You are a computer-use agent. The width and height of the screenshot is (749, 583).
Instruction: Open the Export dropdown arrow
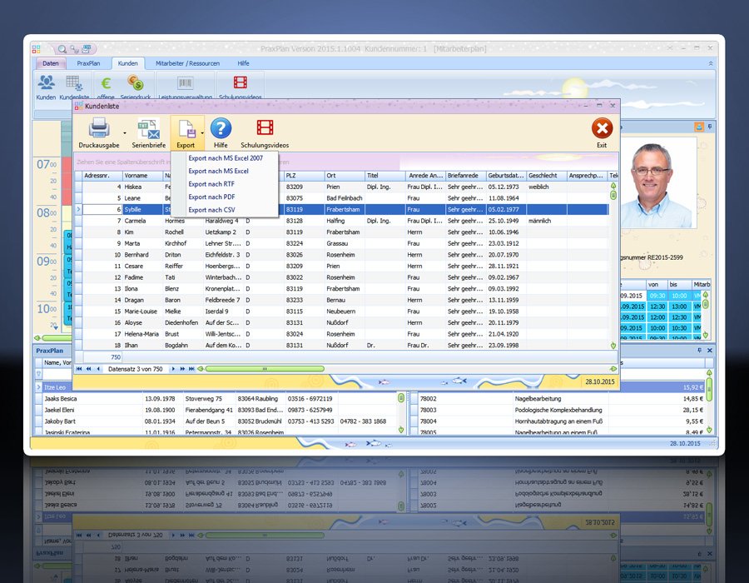pos(202,133)
